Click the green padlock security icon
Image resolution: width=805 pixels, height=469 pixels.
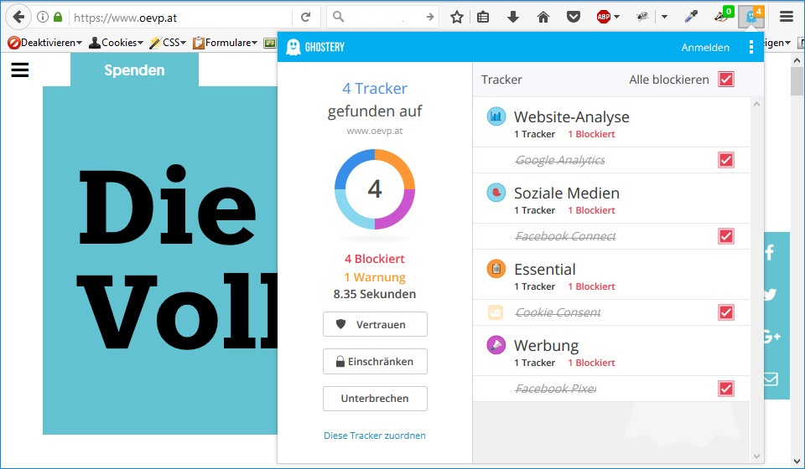pos(58,17)
